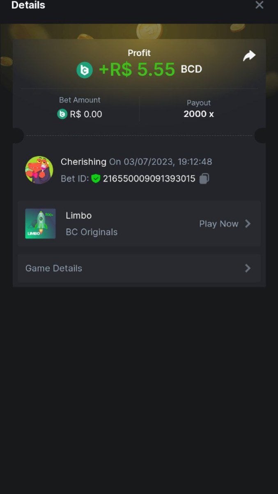The width and height of the screenshot is (278, 494).
Task: Click the chevron next to Play Now
Action: 248,224
